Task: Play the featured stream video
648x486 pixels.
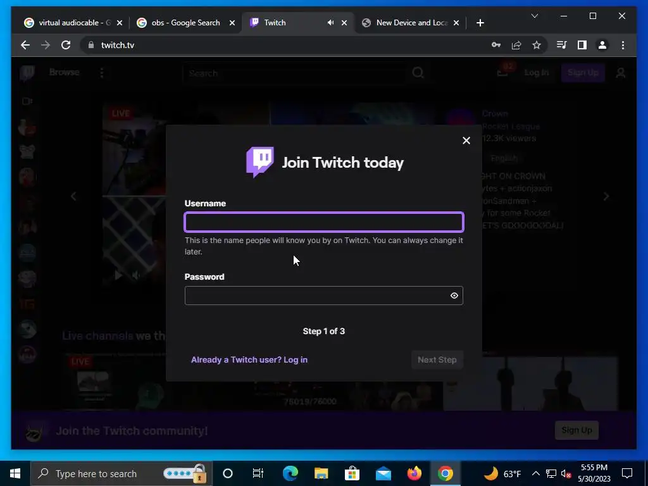Action: 118,275
